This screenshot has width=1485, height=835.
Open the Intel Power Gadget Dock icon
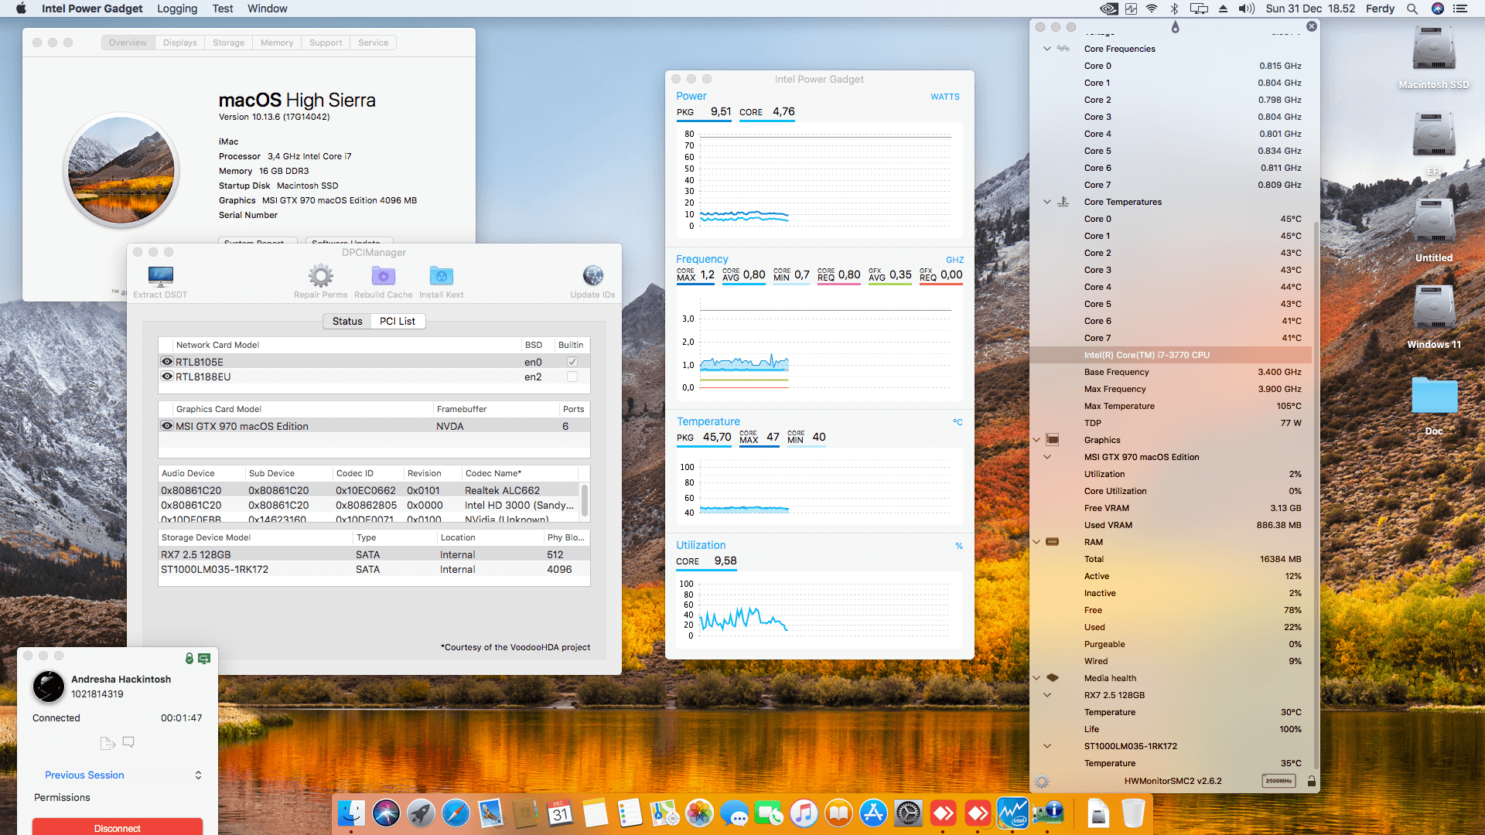[1012, 813]
